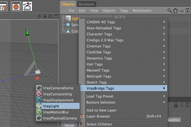Select the MoGraph Tags entry
Viewport: 191px width, 127px height.
(x=124, y=76)
